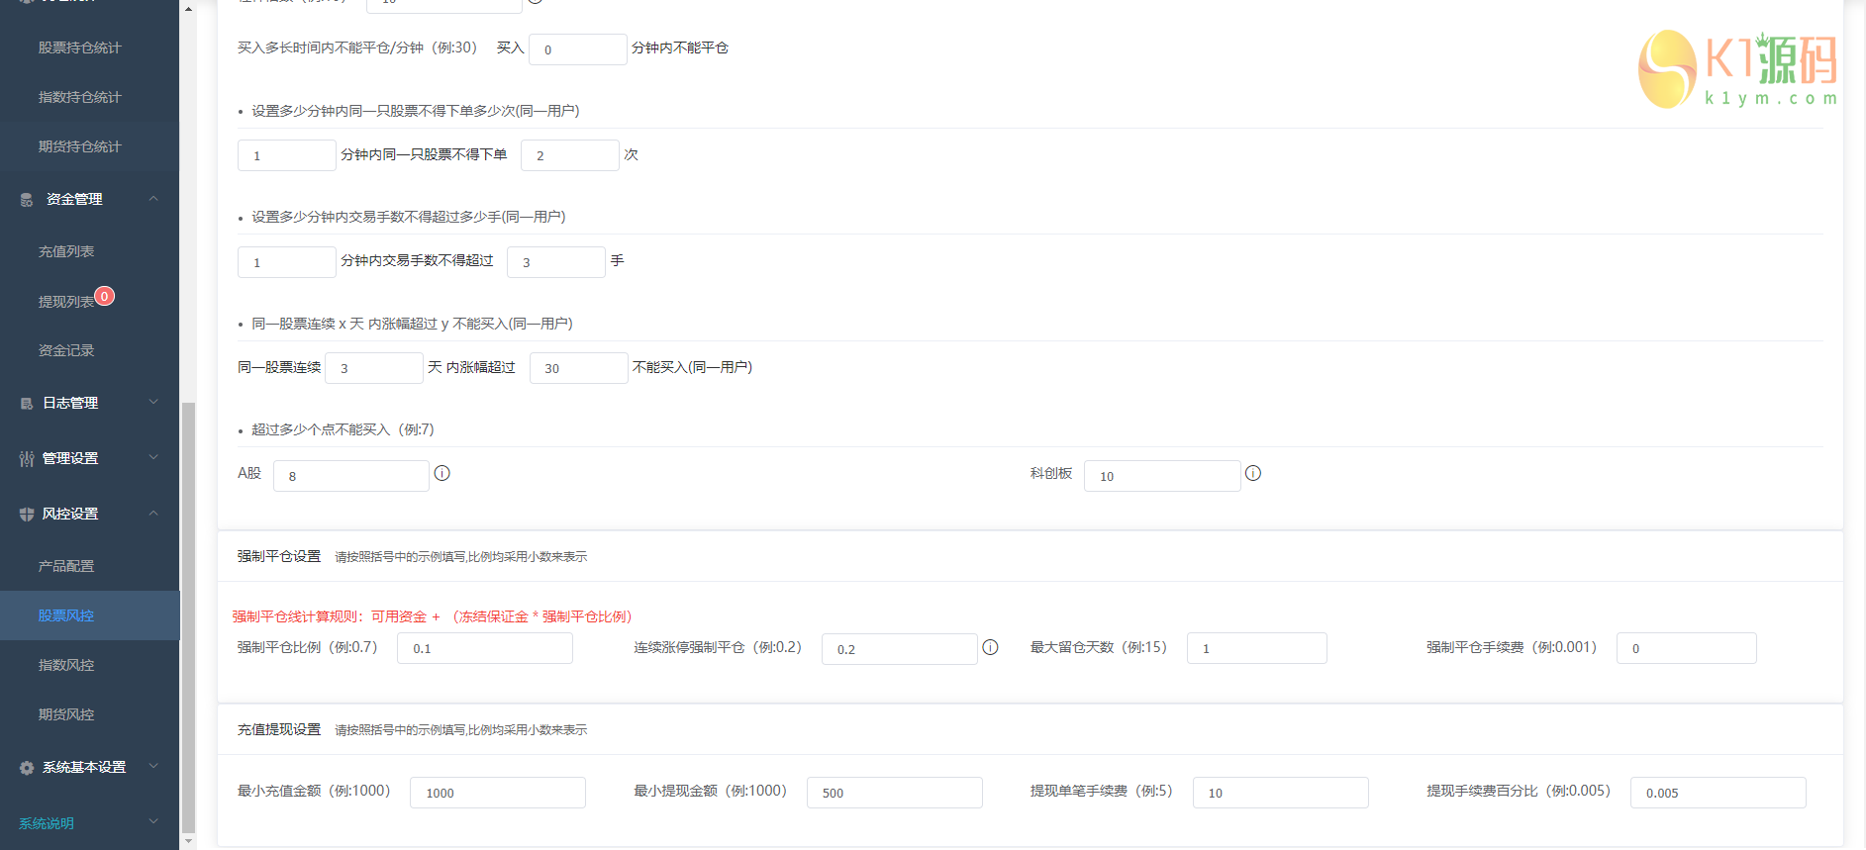Click the 强制平仓设置 section heading
This screenshot has height=850, width=1866.
click(279, 556)
